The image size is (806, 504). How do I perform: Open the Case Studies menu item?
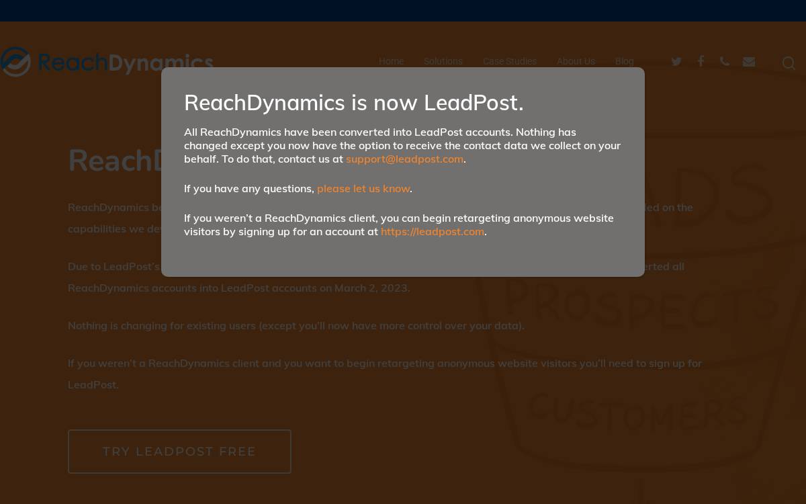pos(510,61)
